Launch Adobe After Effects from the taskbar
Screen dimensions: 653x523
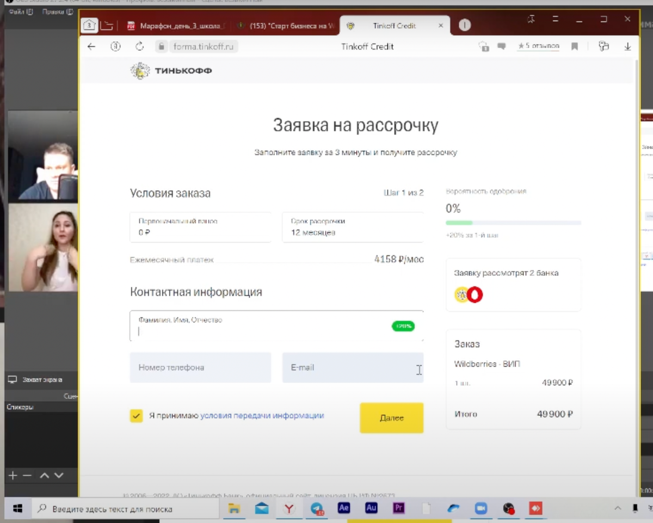tap(344, 508)
